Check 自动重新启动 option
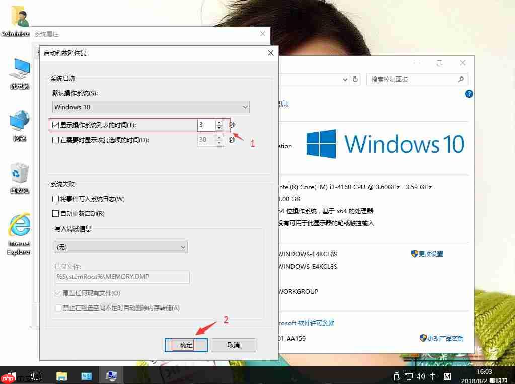The height and width of the screenshot is (384, 515). pos(55,214)
